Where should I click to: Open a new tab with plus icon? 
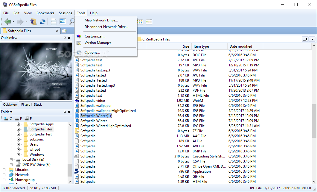coord(64,31)
